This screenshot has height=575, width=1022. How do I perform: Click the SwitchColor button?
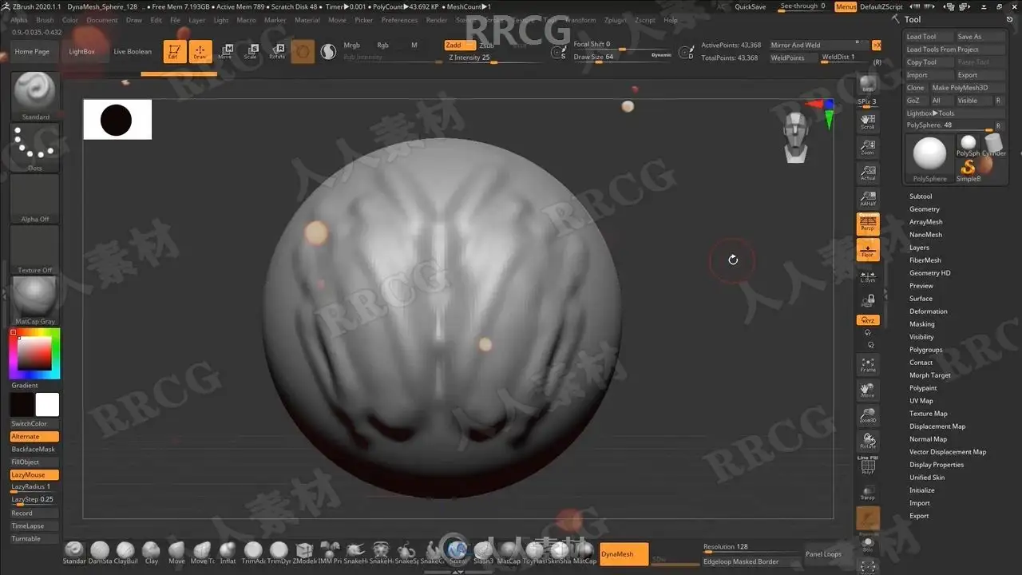[x=34, y=423]
